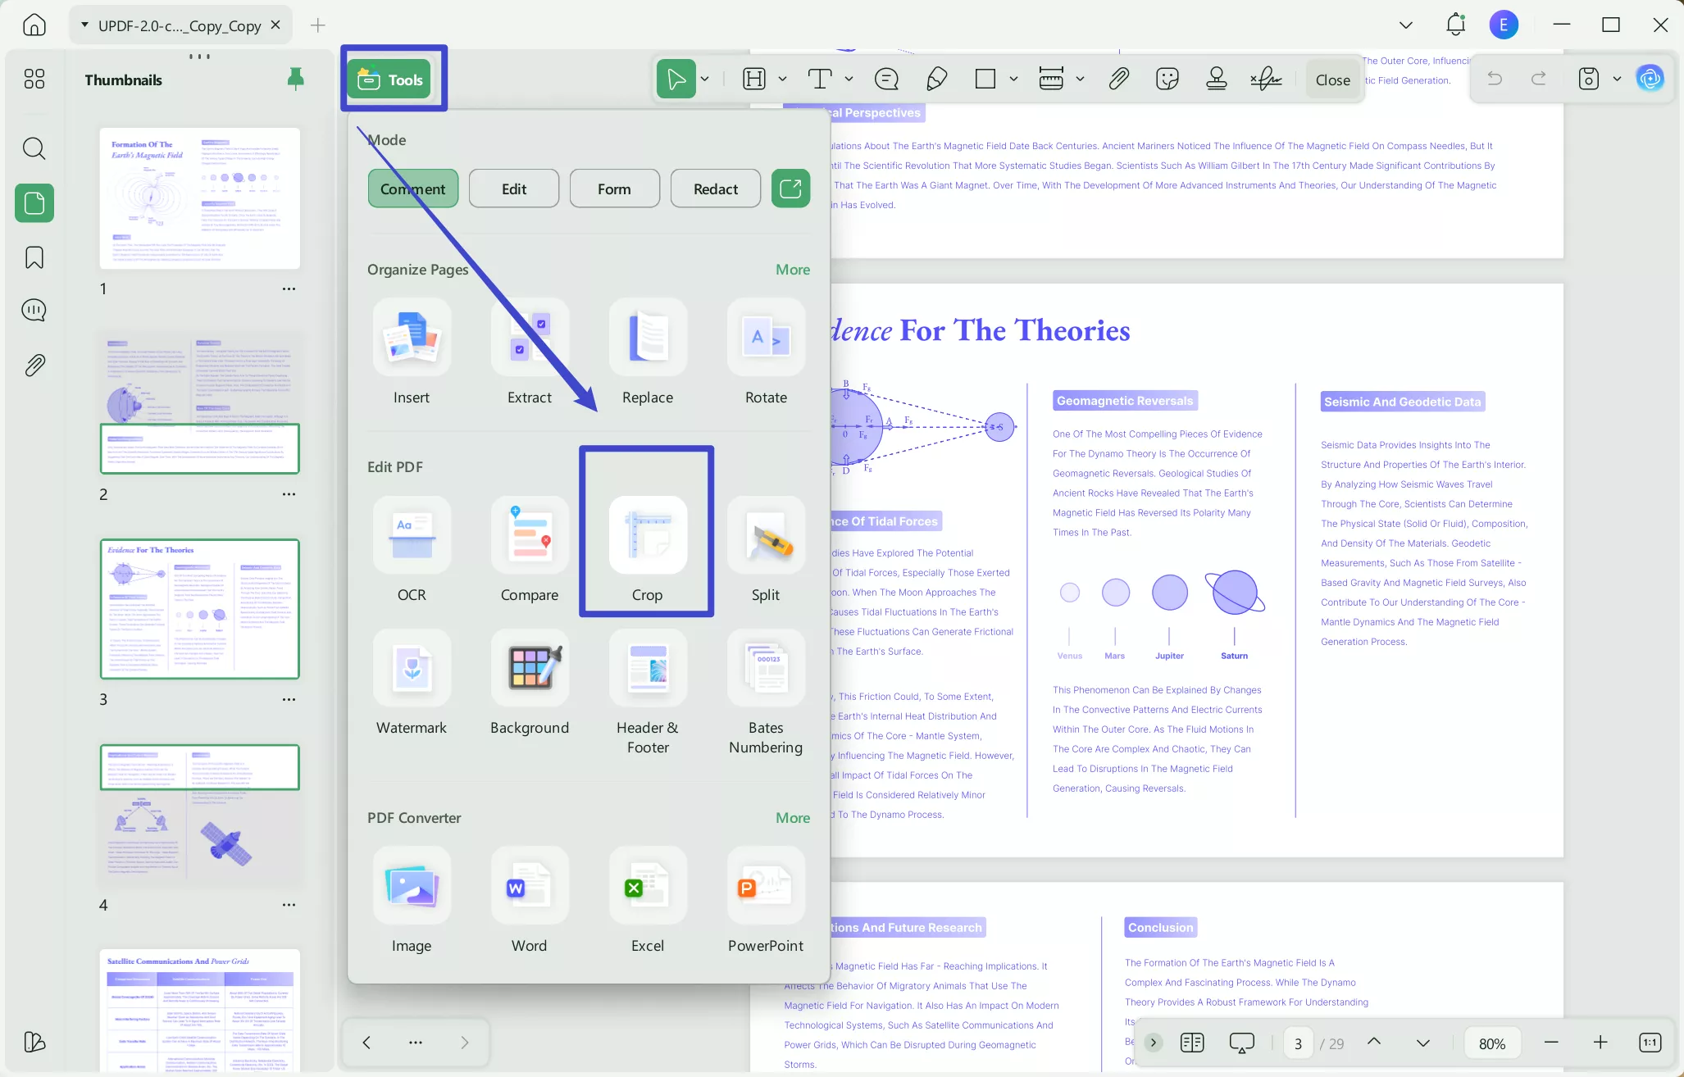Select the UPDF-2.0 document tab

pos(179,25)
